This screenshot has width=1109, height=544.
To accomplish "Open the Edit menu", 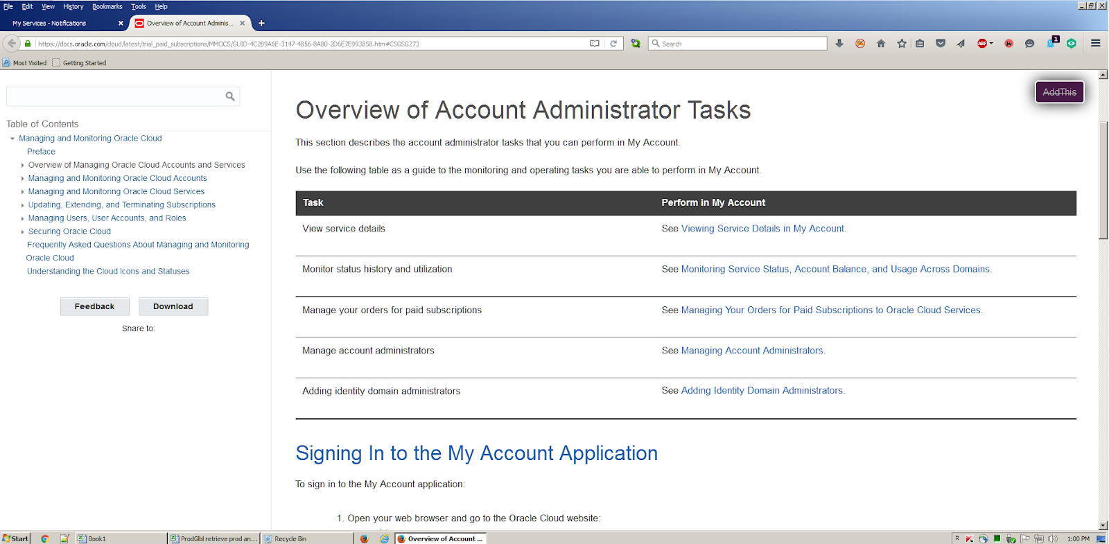I will tap(27, 6).
